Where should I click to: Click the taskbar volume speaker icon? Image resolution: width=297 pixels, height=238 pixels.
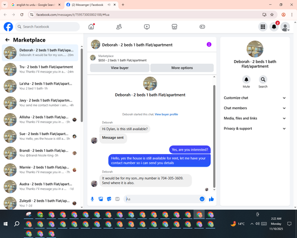pyautogui.click(x=257, y=224)
